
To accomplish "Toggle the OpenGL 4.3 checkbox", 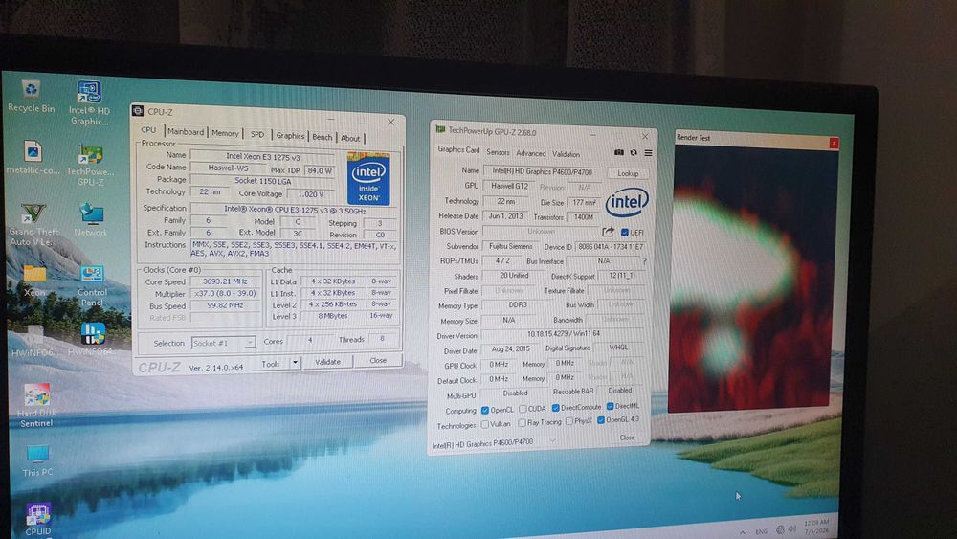I will pyautogui.click(x=601, y=420).
